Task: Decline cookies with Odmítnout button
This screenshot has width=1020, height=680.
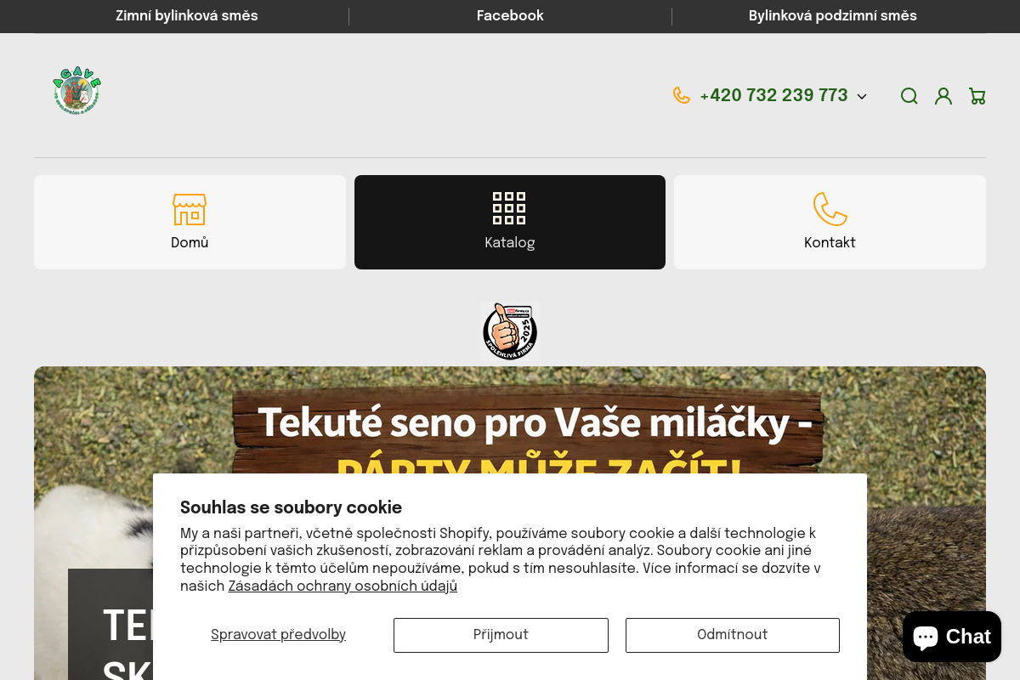Action: pyautogui.click(x=733, y=635)
